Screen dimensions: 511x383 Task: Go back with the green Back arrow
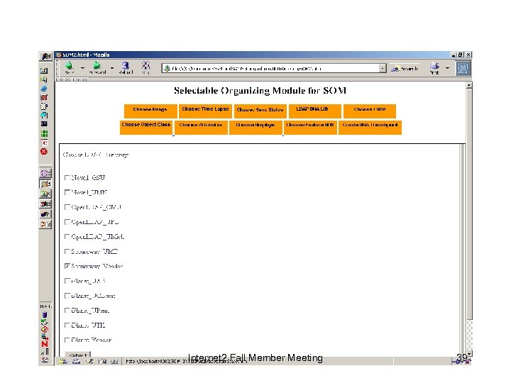(70, 67)
